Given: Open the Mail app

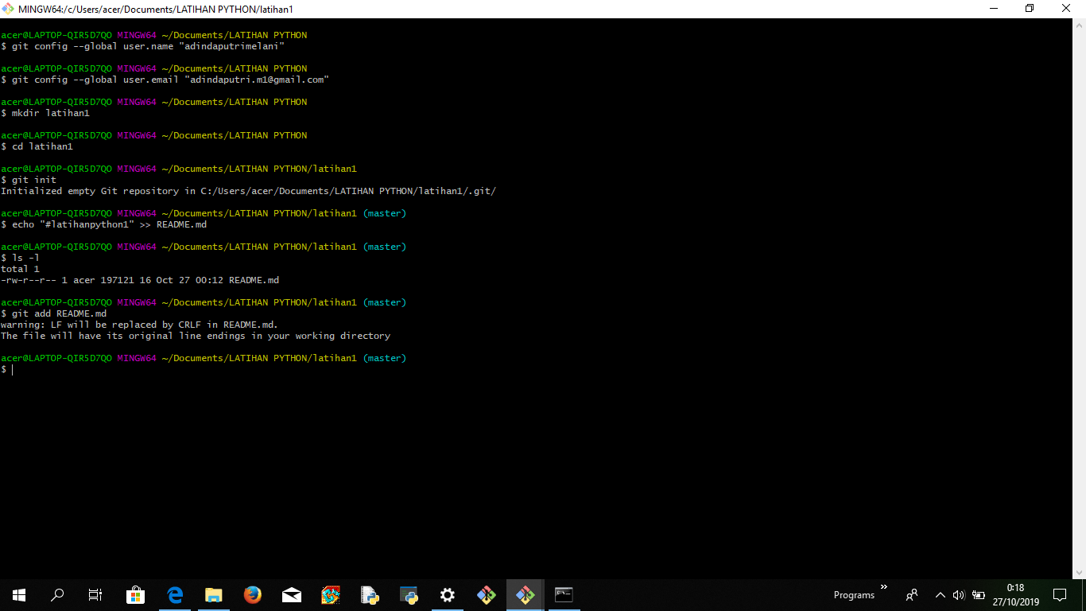Looking at the screenshot, I should click(x=291, y=594).
